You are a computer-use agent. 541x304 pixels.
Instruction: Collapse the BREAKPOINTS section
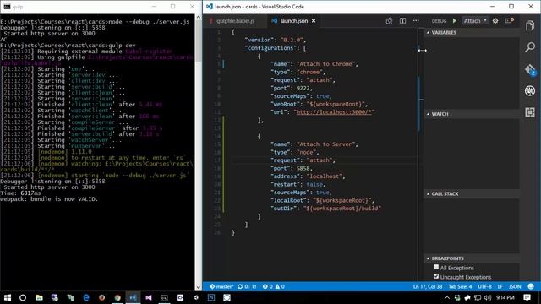[x=429, y=258]
